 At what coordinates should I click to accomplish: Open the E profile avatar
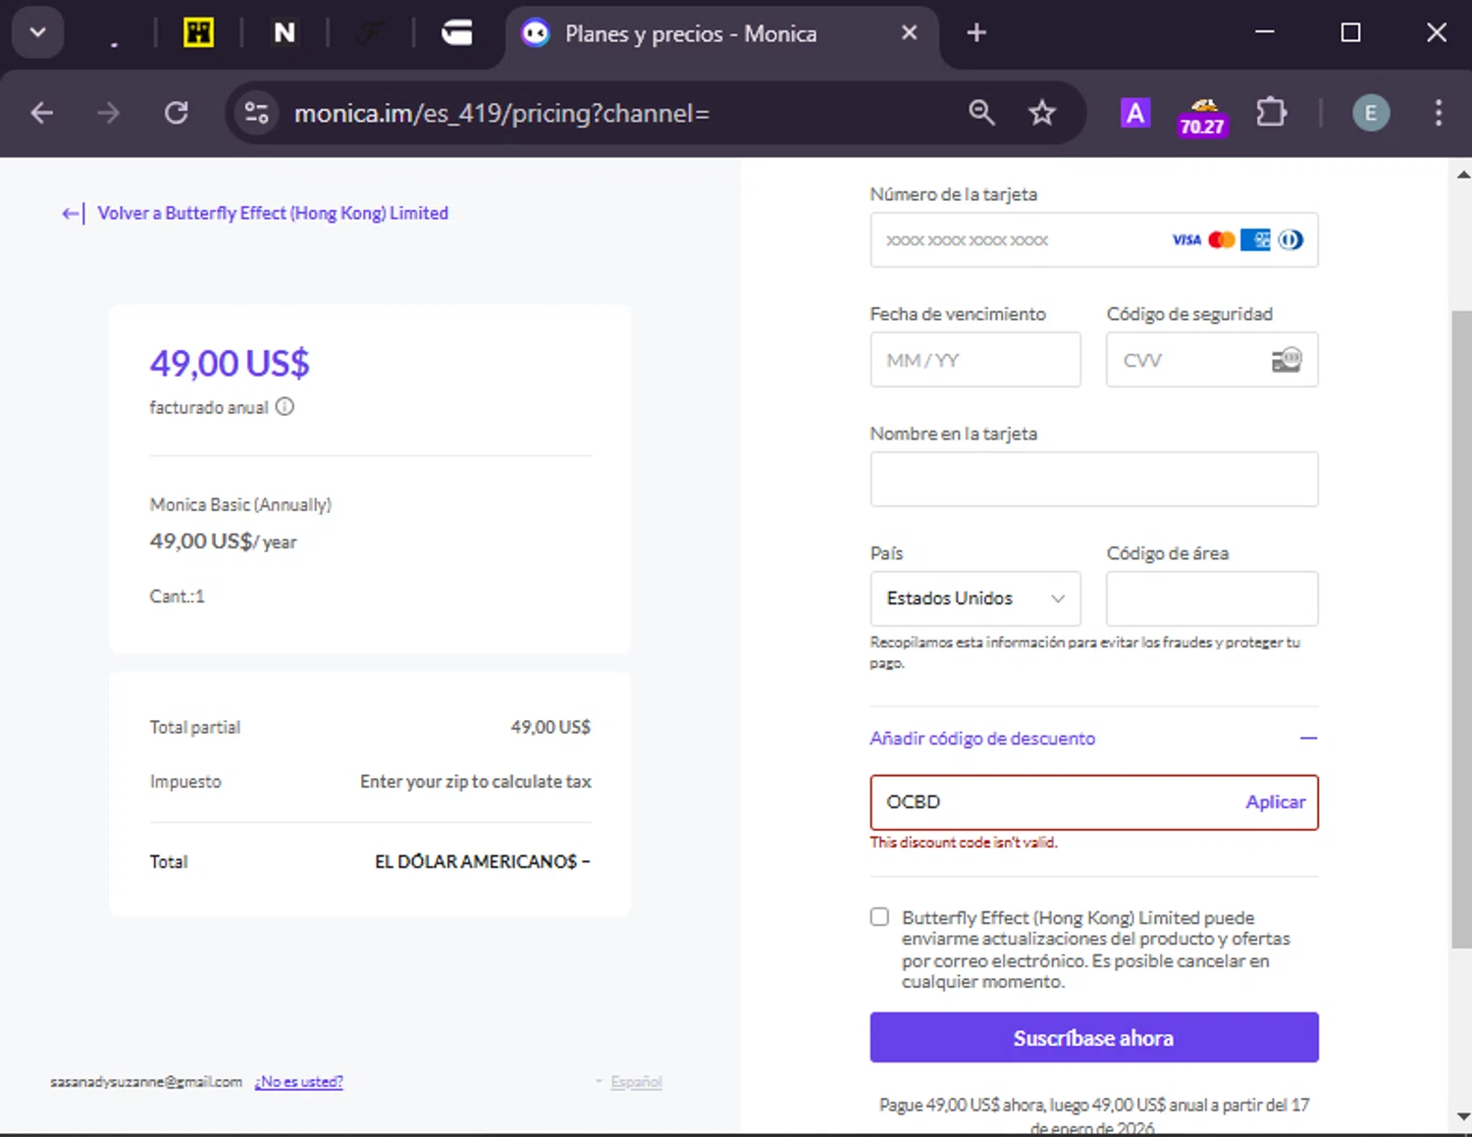1371,113
